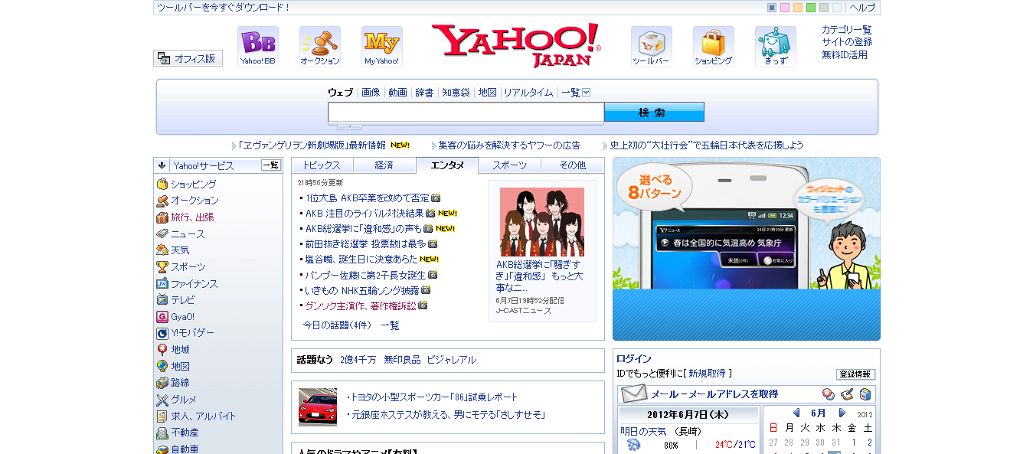Viewport: 1033px width, 454px height.
Task: Click the mail envelope icon
Action: pyautogui.click(x=633, y=394)
